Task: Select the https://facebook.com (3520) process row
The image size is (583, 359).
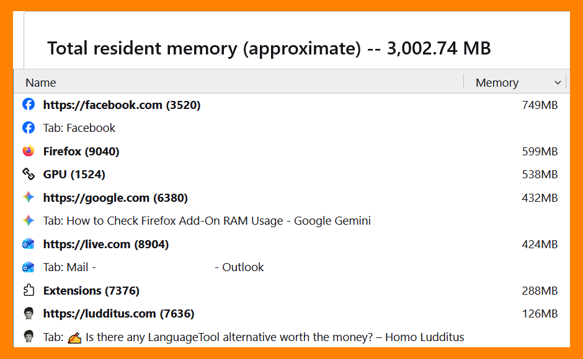Action: [291, 105]
